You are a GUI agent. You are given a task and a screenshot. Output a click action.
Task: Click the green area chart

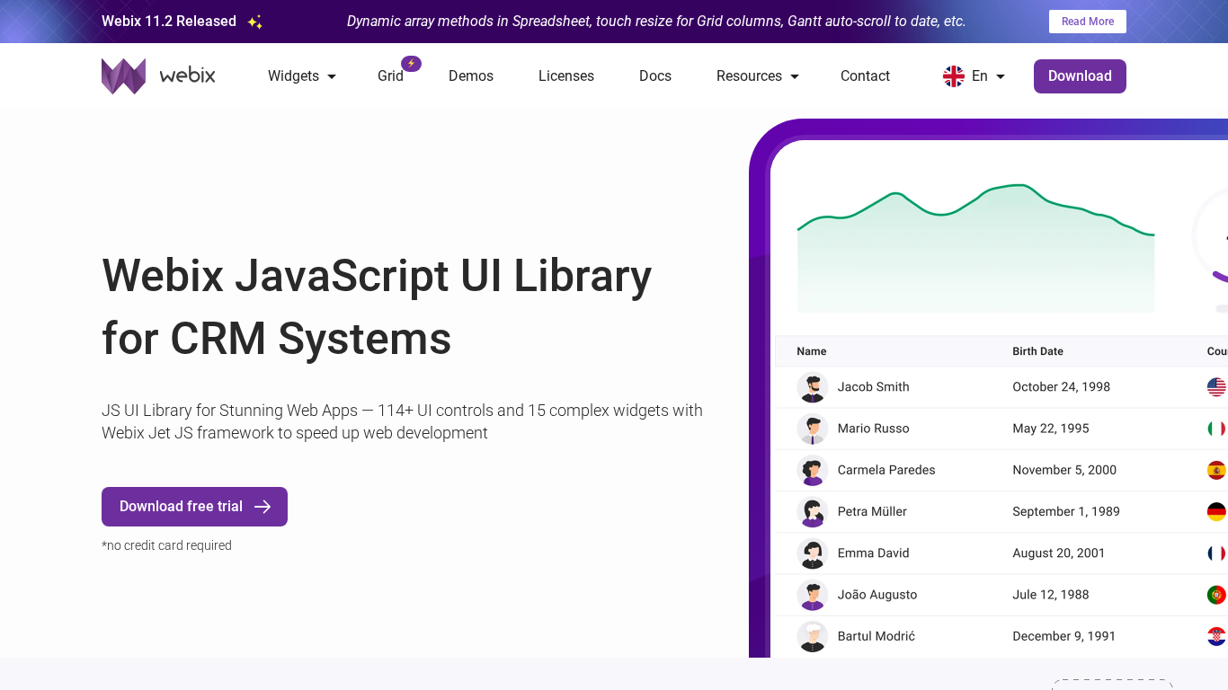pyautogui.click(x=975, y=249)
